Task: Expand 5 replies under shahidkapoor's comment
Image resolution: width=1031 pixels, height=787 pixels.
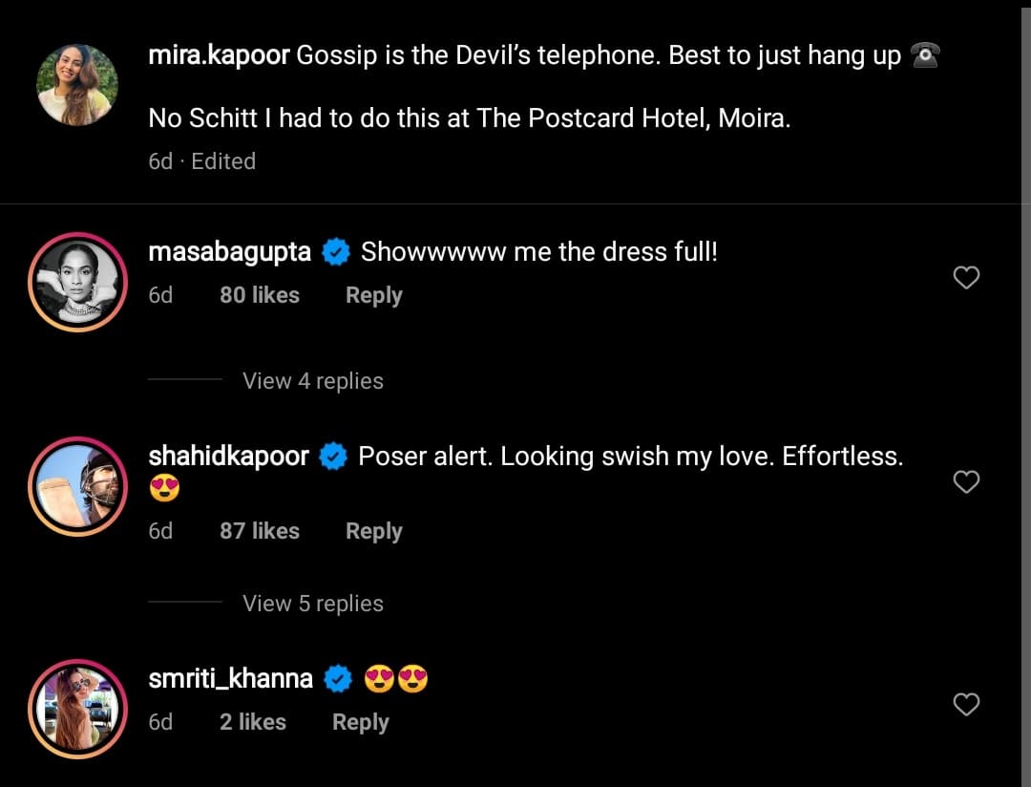Action: pos(313,604)
